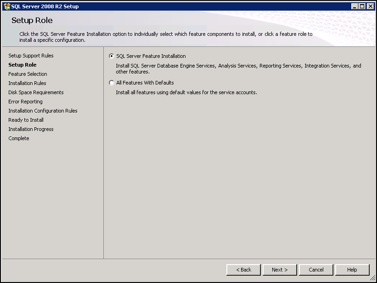Go back to the previous step

[243, 270]
